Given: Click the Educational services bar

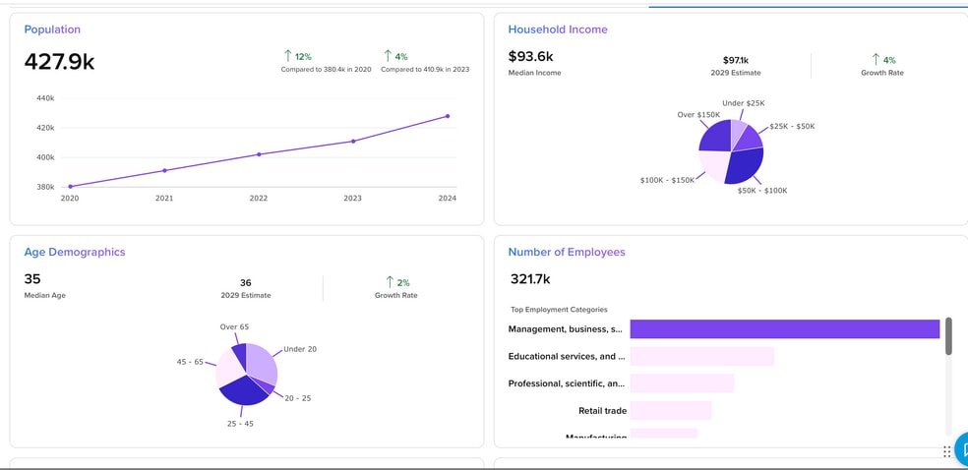Looking at the screenshot, I should pos(701,356).
